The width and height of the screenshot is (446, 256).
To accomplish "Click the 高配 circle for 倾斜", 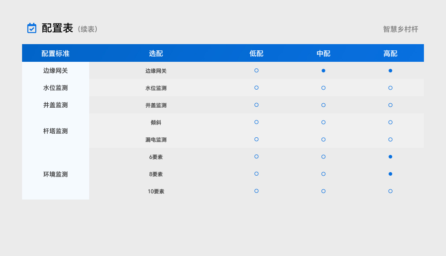I will tap(390, 122).
